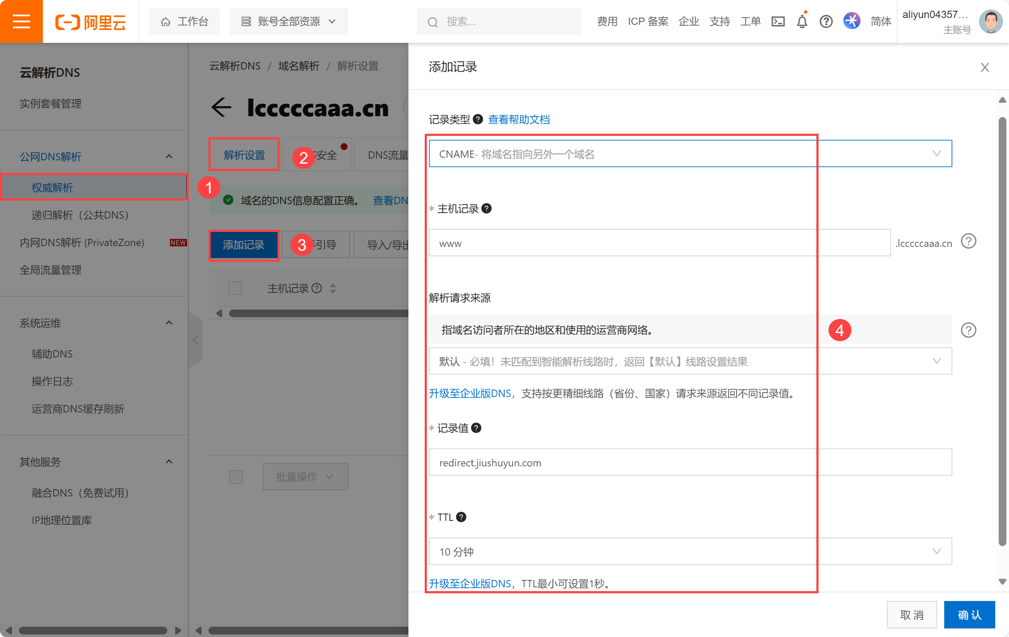Screen dimensions: 1009x637
Task: Click the search magnifier icon
Action: [433, 22]
